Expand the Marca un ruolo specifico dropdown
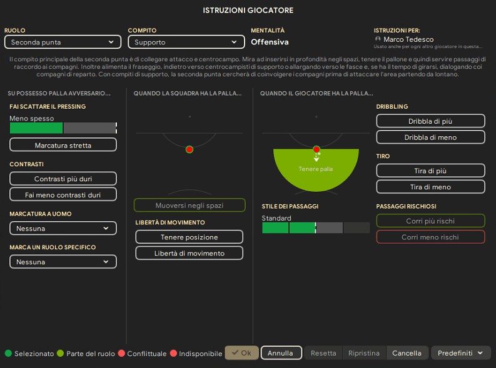 tap(63, 262)
